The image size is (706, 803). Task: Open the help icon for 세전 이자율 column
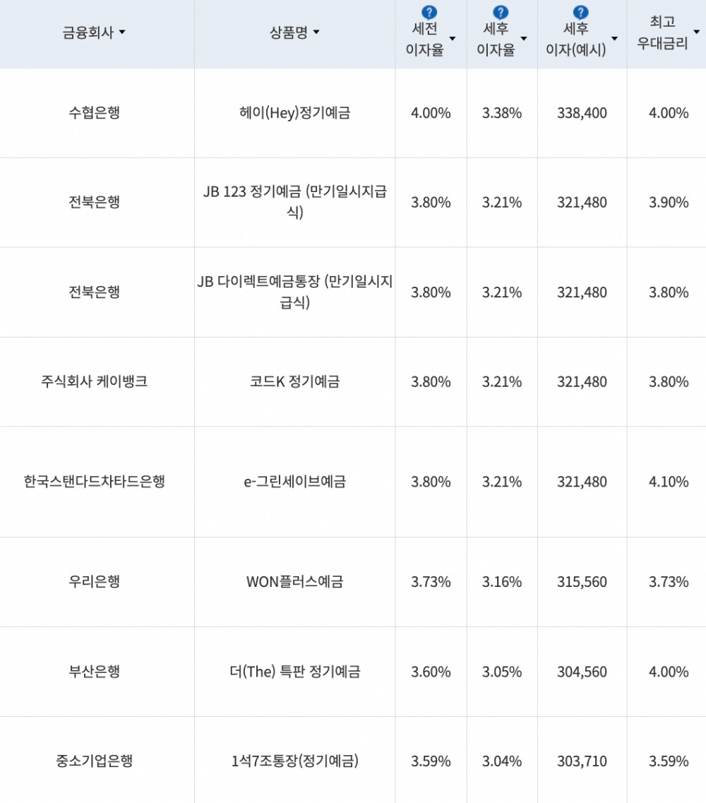coord(430,11)
